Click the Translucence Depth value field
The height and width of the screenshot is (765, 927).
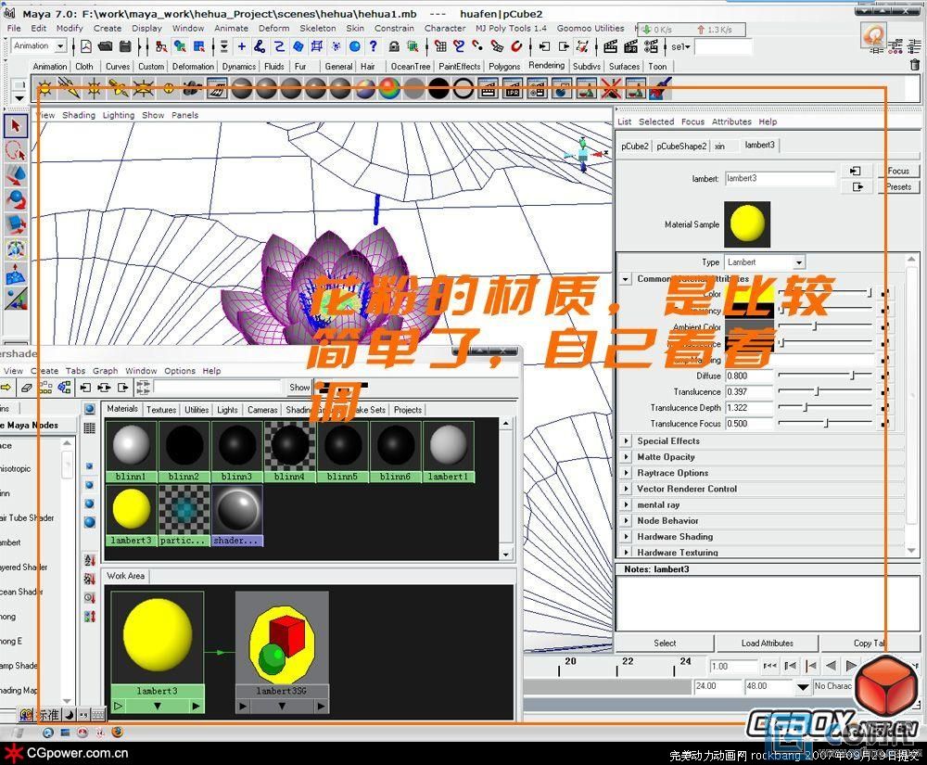coord(749,408)
